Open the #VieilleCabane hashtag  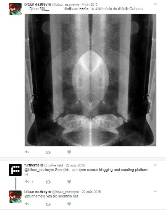tap(130, 9)
